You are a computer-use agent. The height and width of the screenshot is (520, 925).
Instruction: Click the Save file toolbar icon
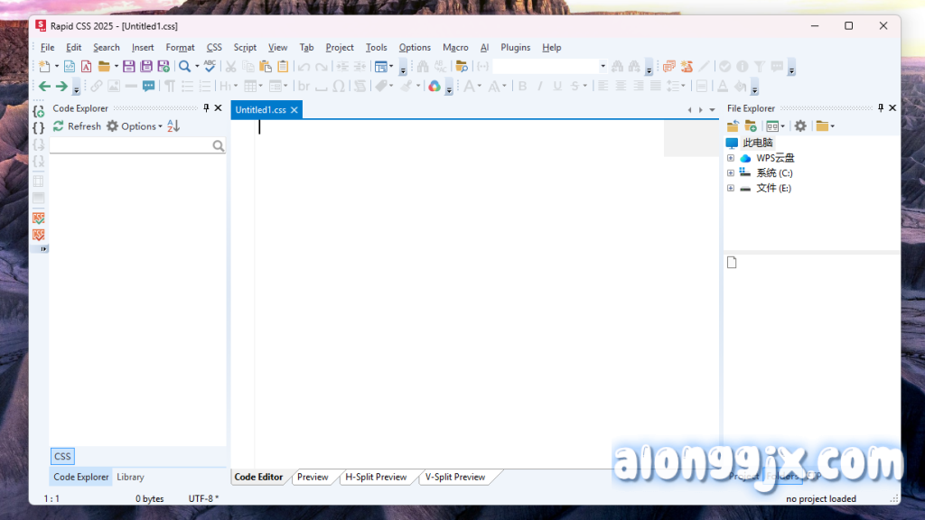point(129,67)
